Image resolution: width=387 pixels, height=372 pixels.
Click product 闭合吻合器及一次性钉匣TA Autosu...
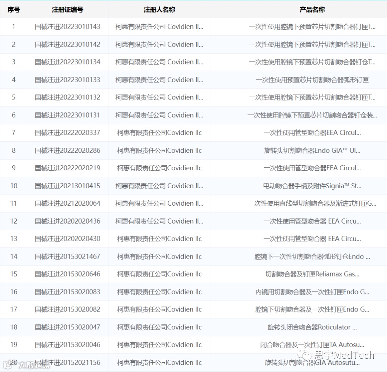312,344
